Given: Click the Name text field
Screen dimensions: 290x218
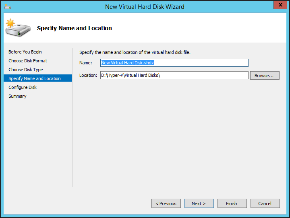Looking at the screenshot, I should tap(174, 63).
